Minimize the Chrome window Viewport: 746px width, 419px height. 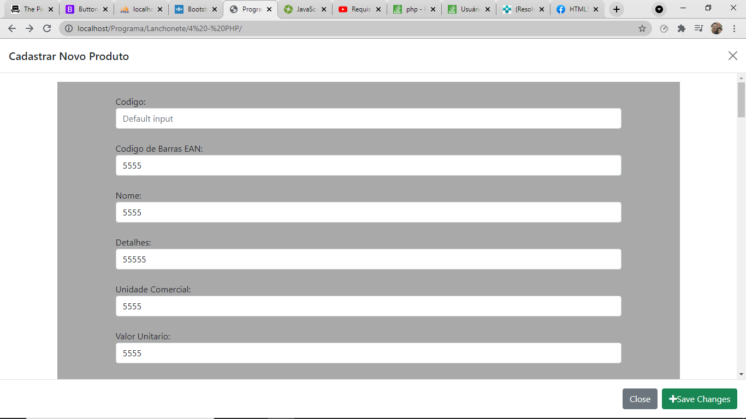683,8
